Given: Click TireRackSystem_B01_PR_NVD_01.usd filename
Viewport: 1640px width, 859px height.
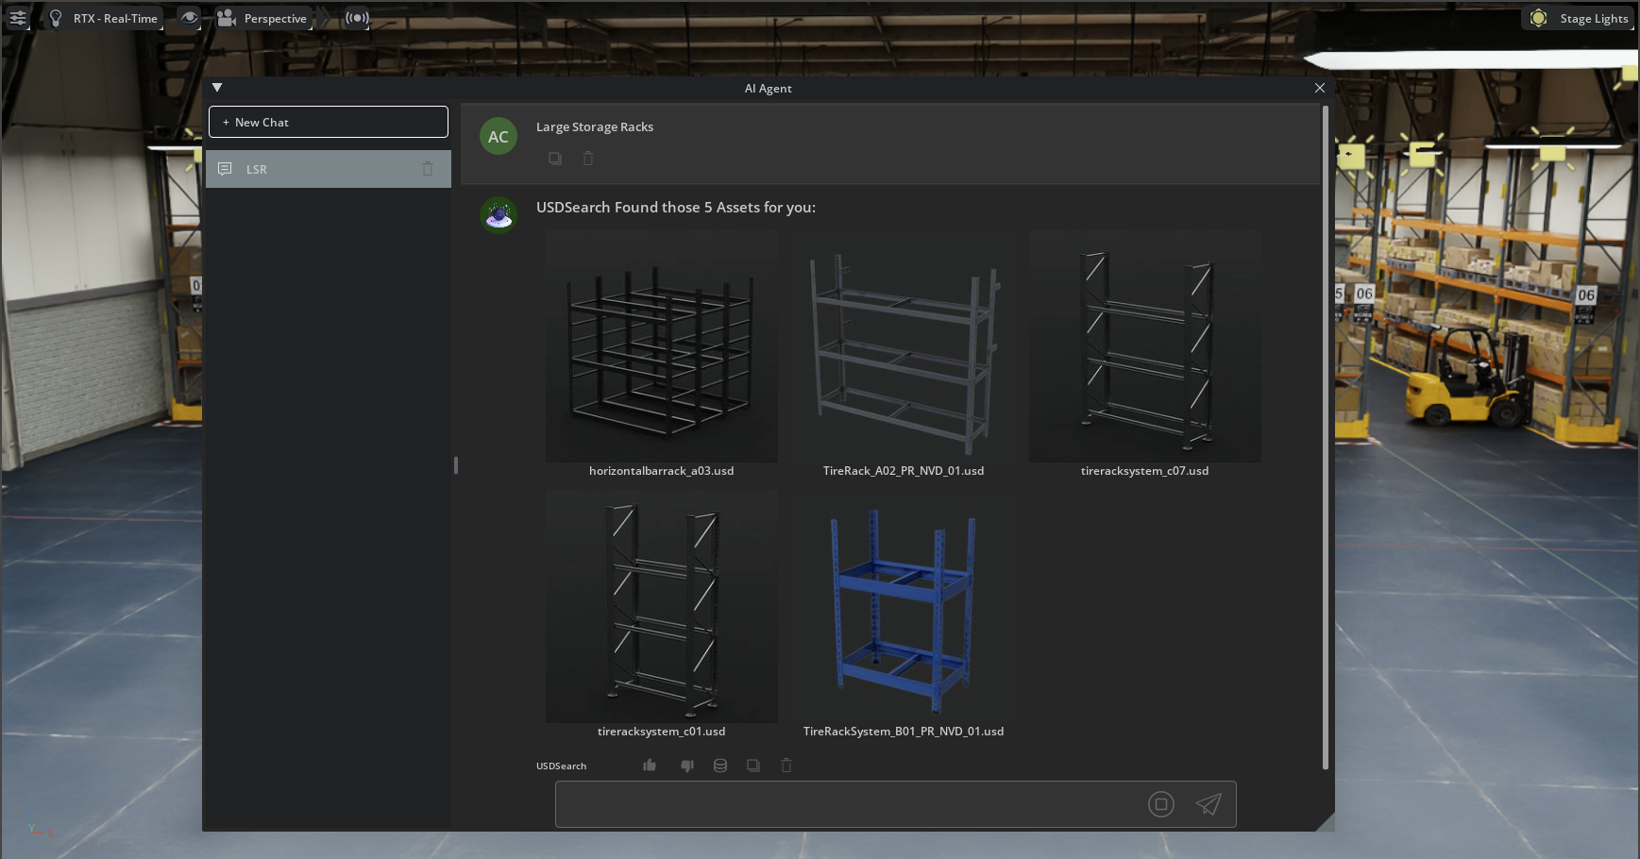Looking at the screenshot, I should click(904, 732).
